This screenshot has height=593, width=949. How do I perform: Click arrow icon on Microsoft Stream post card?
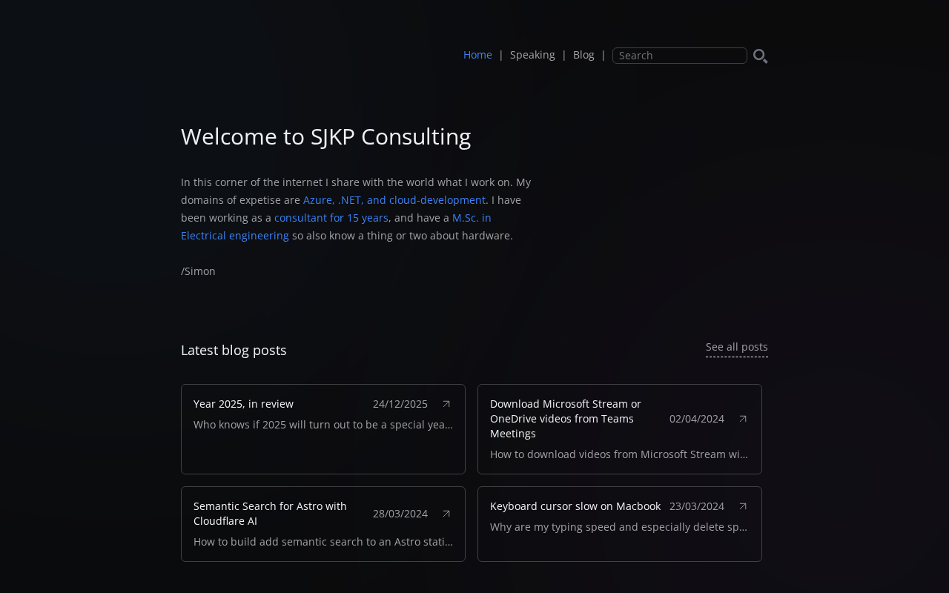[743, 419]
